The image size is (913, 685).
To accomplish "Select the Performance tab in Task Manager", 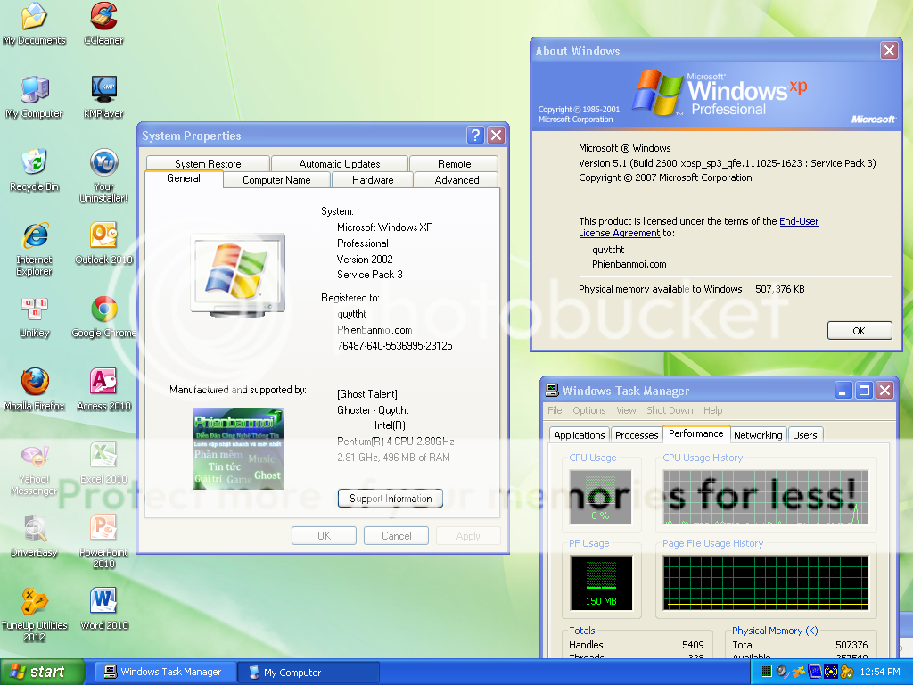I will (695, 434).
